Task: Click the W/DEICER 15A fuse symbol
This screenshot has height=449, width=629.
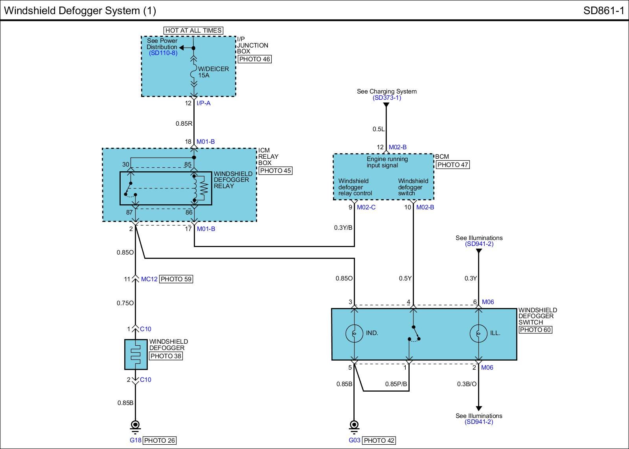Action: point(193,72)
